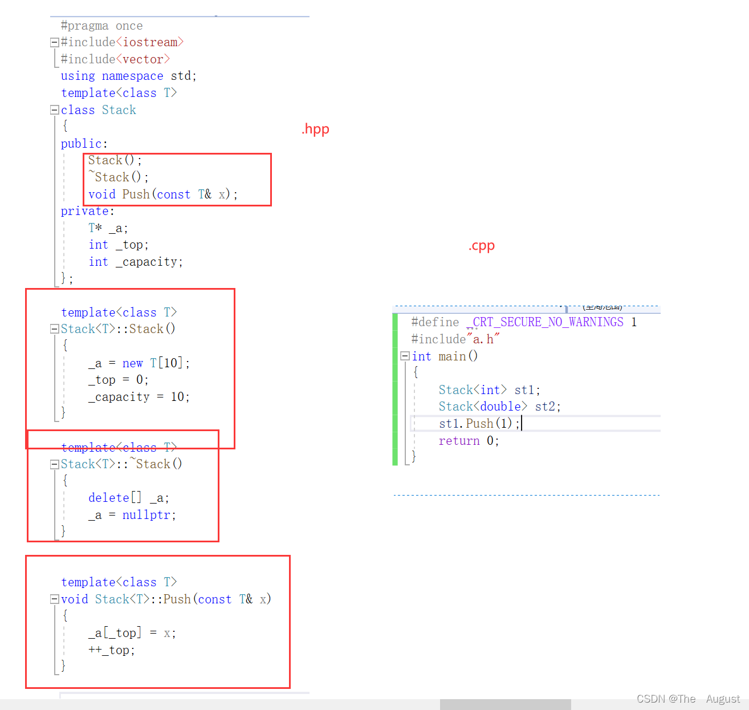Click the '_capacity = 10;' statement
The width and height of the screenshot is (749, 710).
pyautogui.click(x=139, y=397)
